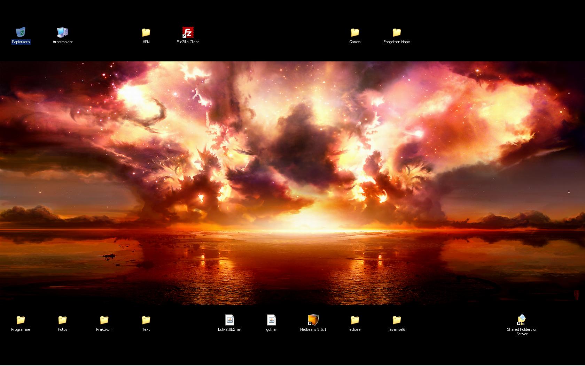Select the Games folder icon
Viewport: 585px width, 366px height.
point(355,32)
